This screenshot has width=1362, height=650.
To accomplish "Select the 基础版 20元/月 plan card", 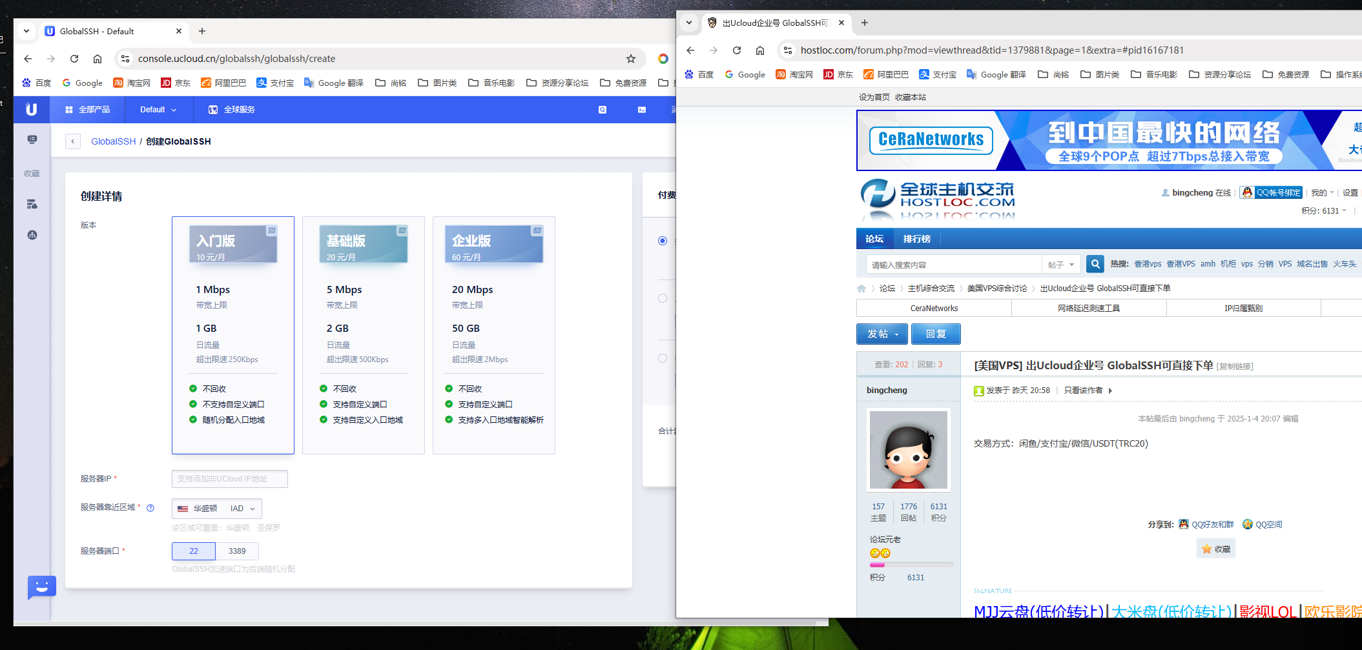I will pos(364,335).
